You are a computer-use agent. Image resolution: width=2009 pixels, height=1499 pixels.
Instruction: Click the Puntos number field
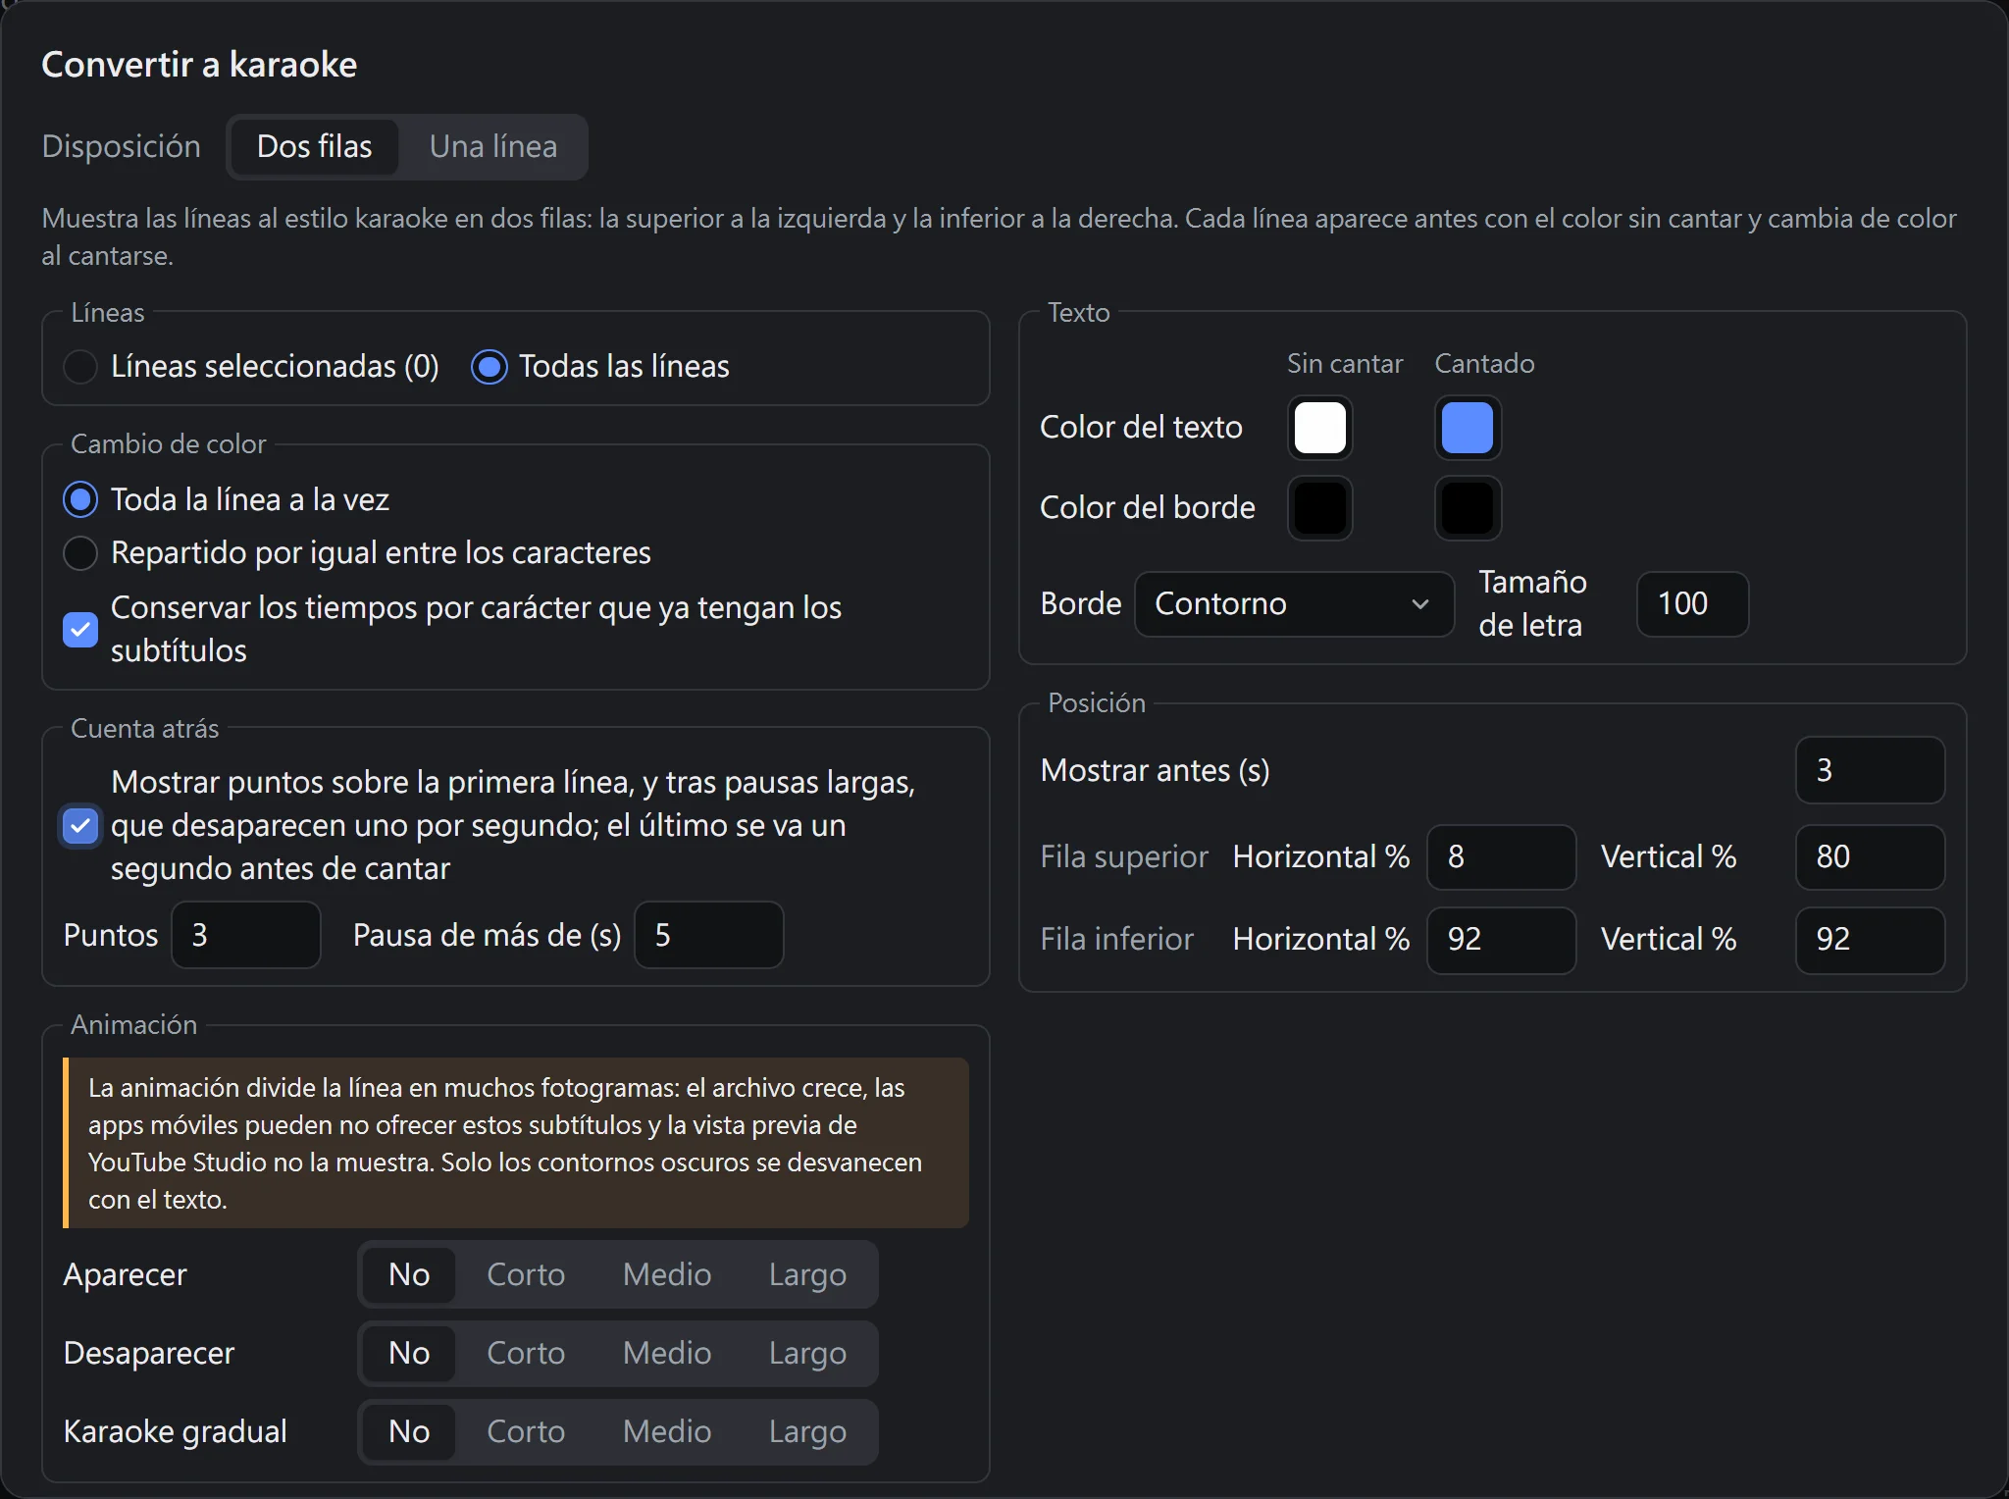(245, 936)
